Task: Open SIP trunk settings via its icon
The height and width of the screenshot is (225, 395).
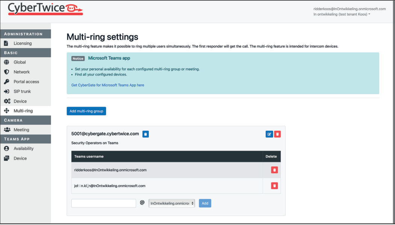Action: tap(6, 91)
